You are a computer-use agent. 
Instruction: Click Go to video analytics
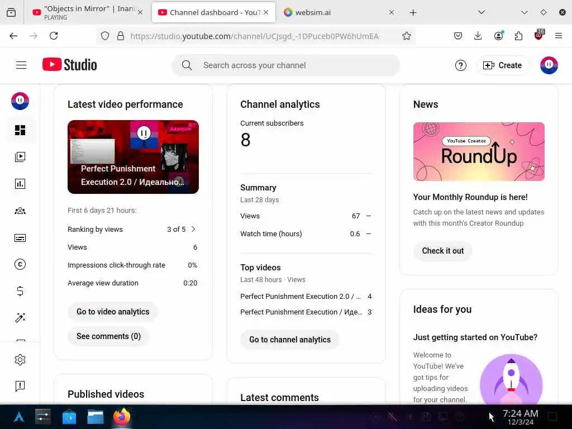pos(113,312)
